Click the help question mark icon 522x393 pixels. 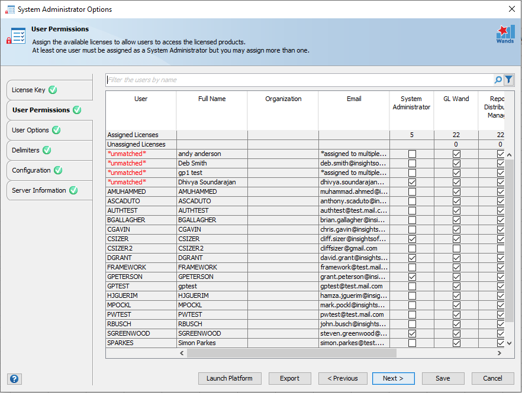pyautogui.click(x=14, y=379)
